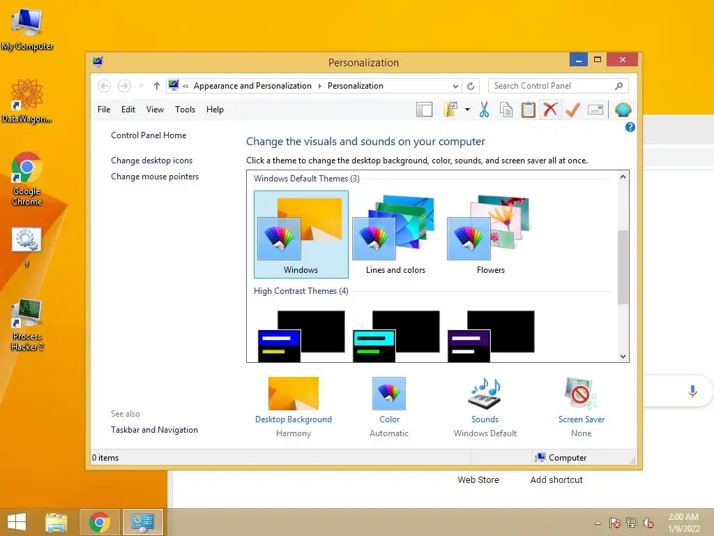The image size is (714, 536).
Task: Click the taskbar clock showing 2:00 AM
Action: [683, 523]
